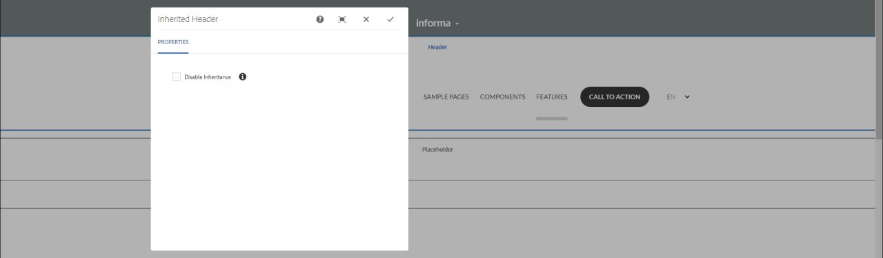Click the gray indicator bar under Features
Image resolution: width=883 pixels, height=258 pixels.
pyautogui.click(x=552, y=119)
